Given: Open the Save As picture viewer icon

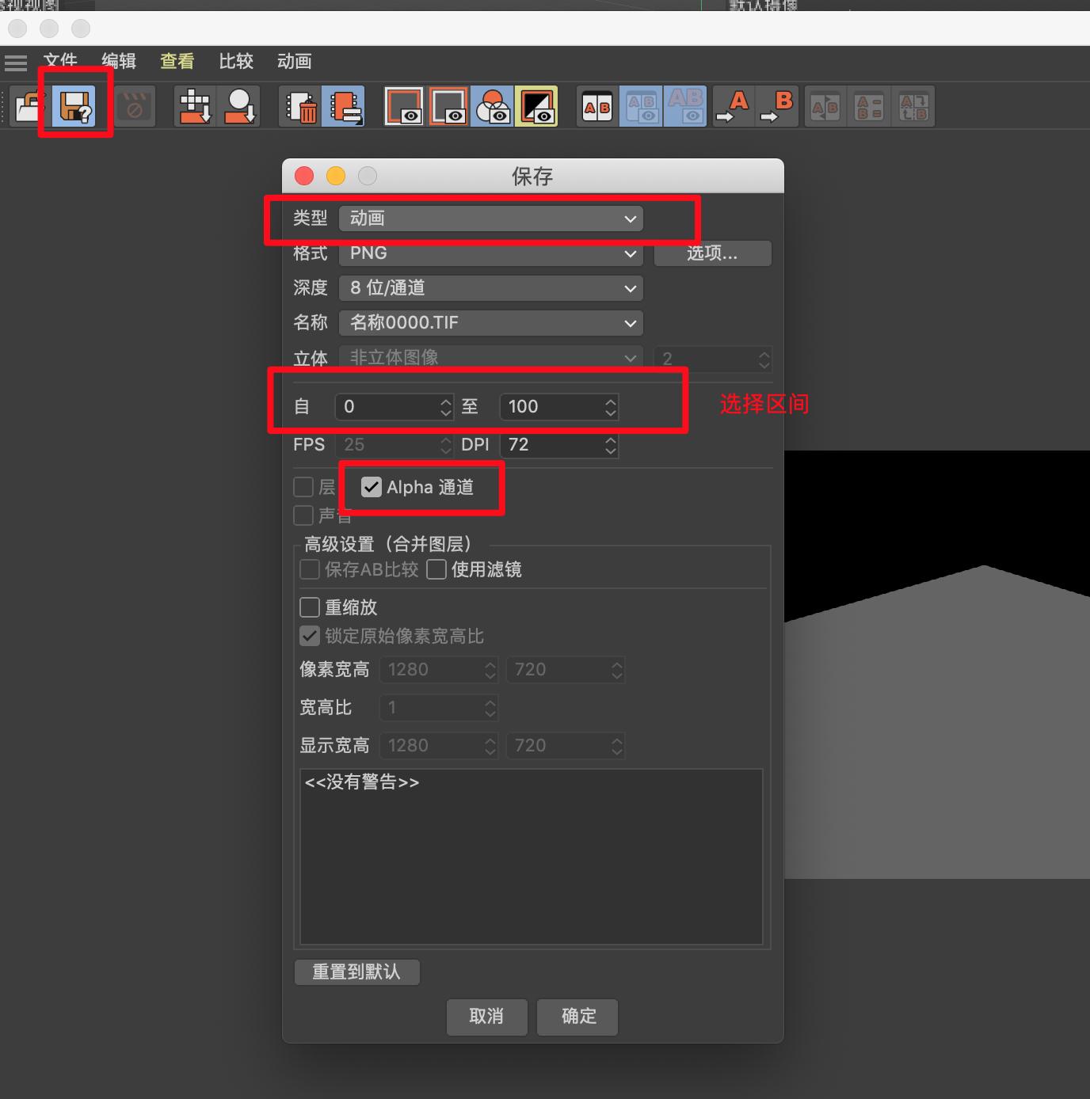Looking at the screenshot, I should tap(74, 106).
